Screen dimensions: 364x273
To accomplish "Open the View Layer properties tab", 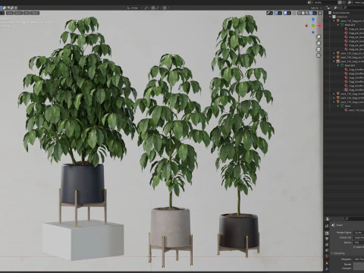I will click(x=327, y=244).
